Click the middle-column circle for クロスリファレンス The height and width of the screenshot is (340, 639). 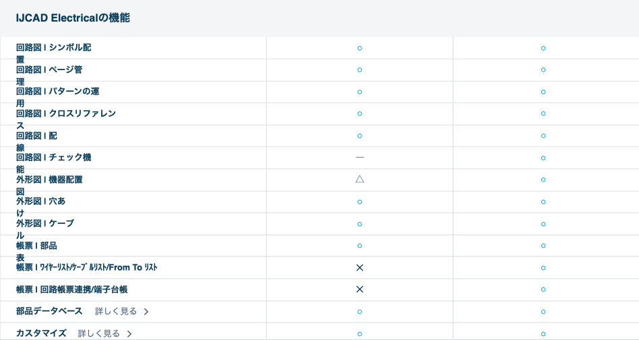coord(359,114)
